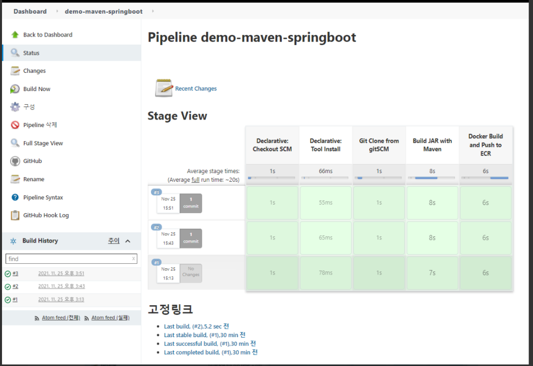Open the Last stable build (#1) permalink
This screenshot has height=366, width=533.
205,335
